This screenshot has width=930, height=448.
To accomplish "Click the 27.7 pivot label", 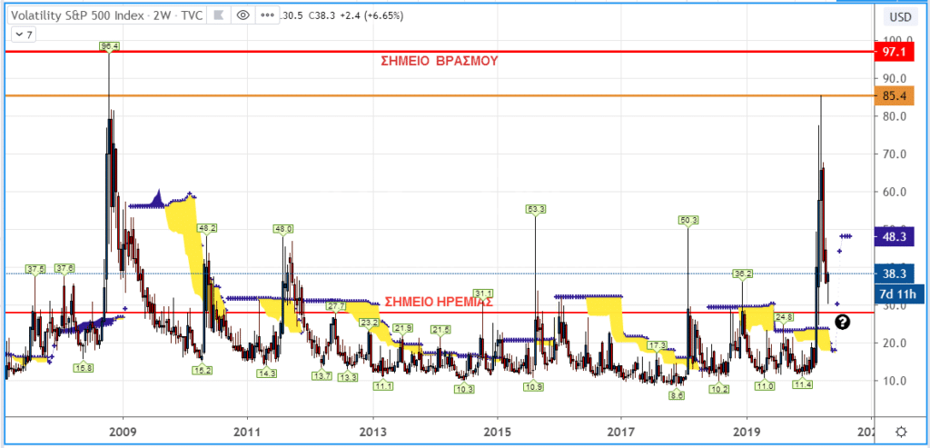I will (x=336, y=306).
